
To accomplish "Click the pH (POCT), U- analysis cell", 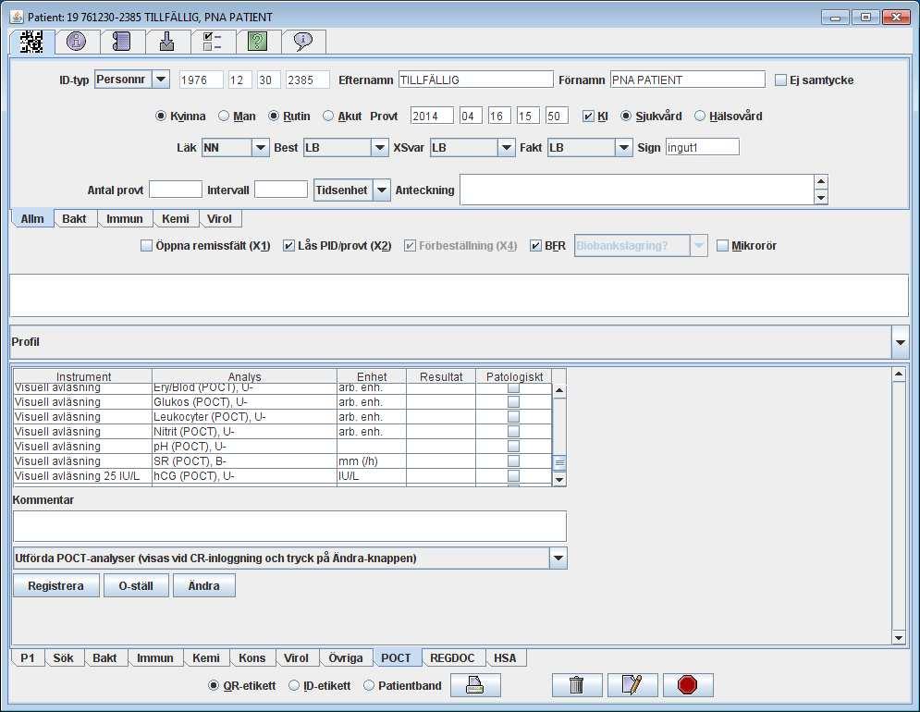I will pos(244,446).
